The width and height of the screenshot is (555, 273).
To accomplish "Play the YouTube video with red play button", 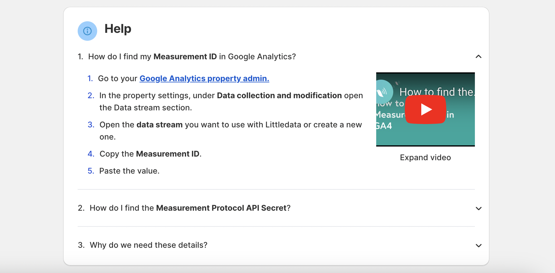I will (426, 109).
